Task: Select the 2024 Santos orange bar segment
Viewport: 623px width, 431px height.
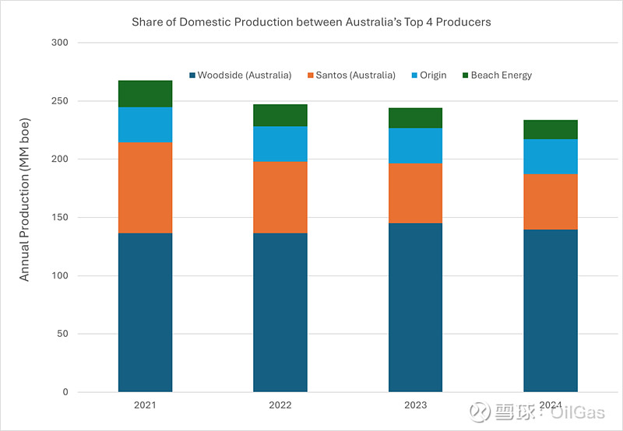Action: (x=551, y=202)
